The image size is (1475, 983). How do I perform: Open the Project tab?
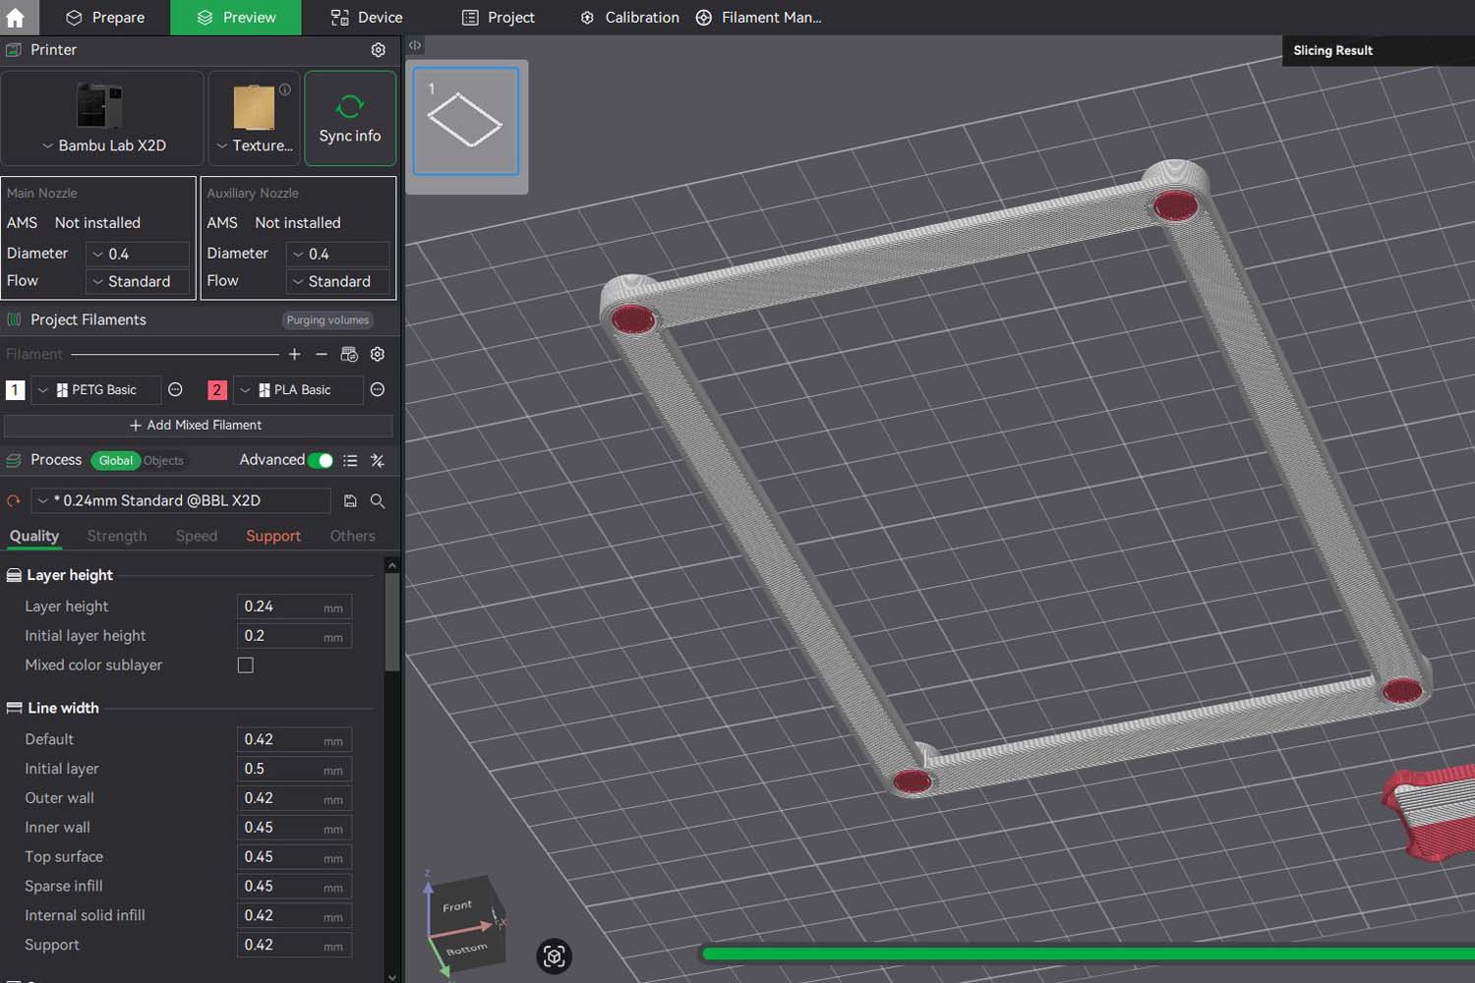click(499, 18)
